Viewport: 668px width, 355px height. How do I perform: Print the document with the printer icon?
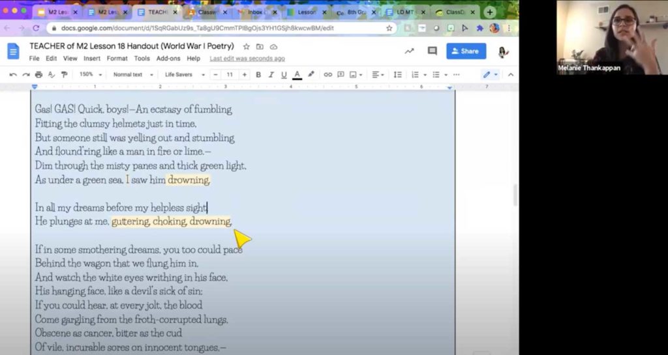[38, 75]
